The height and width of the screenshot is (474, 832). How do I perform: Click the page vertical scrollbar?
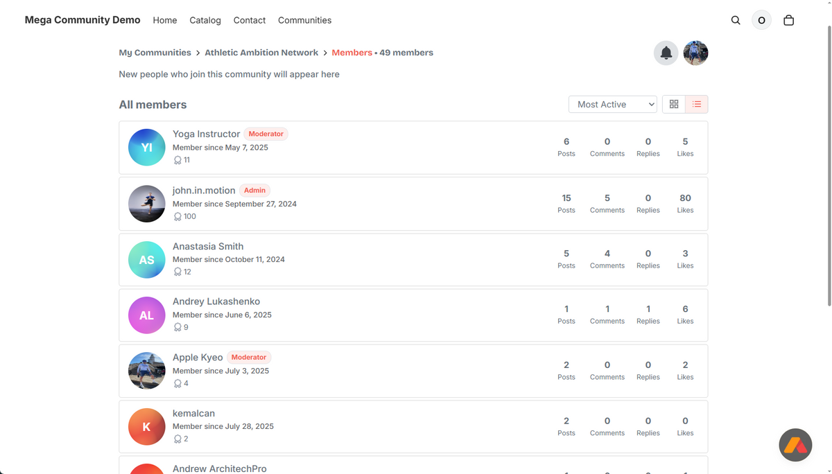829,166
